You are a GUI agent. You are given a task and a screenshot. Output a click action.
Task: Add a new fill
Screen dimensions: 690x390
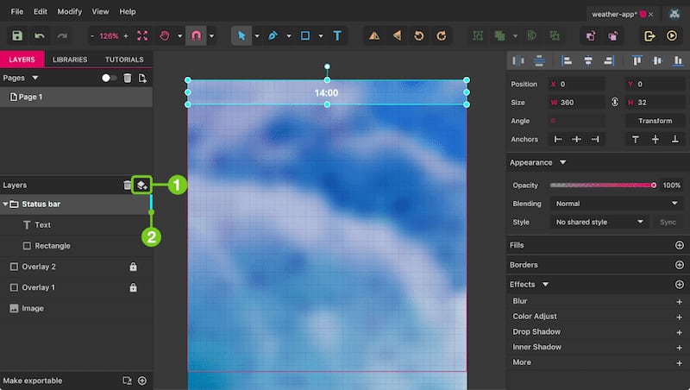coord(679,245)
